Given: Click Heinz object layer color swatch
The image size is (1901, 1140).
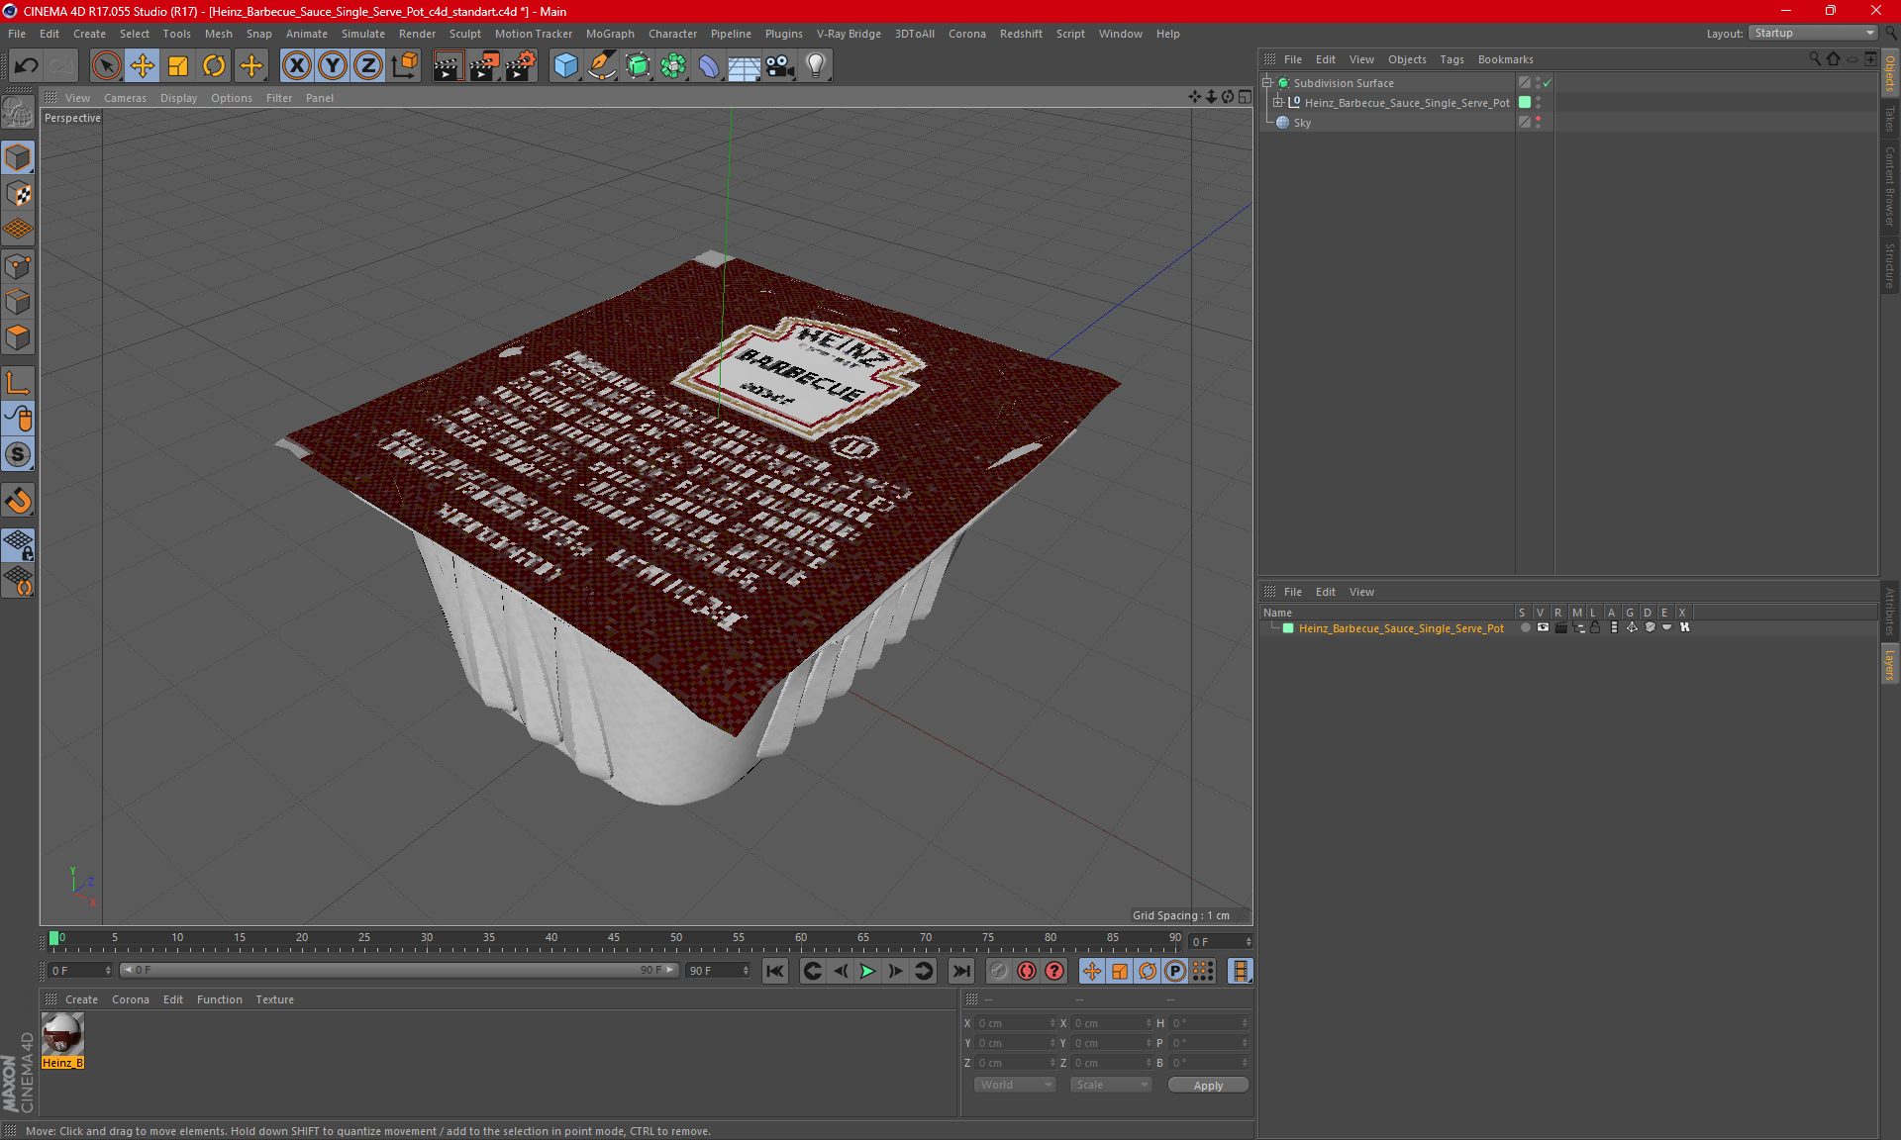Looking at the screenshot, I should click(1525, 102).
